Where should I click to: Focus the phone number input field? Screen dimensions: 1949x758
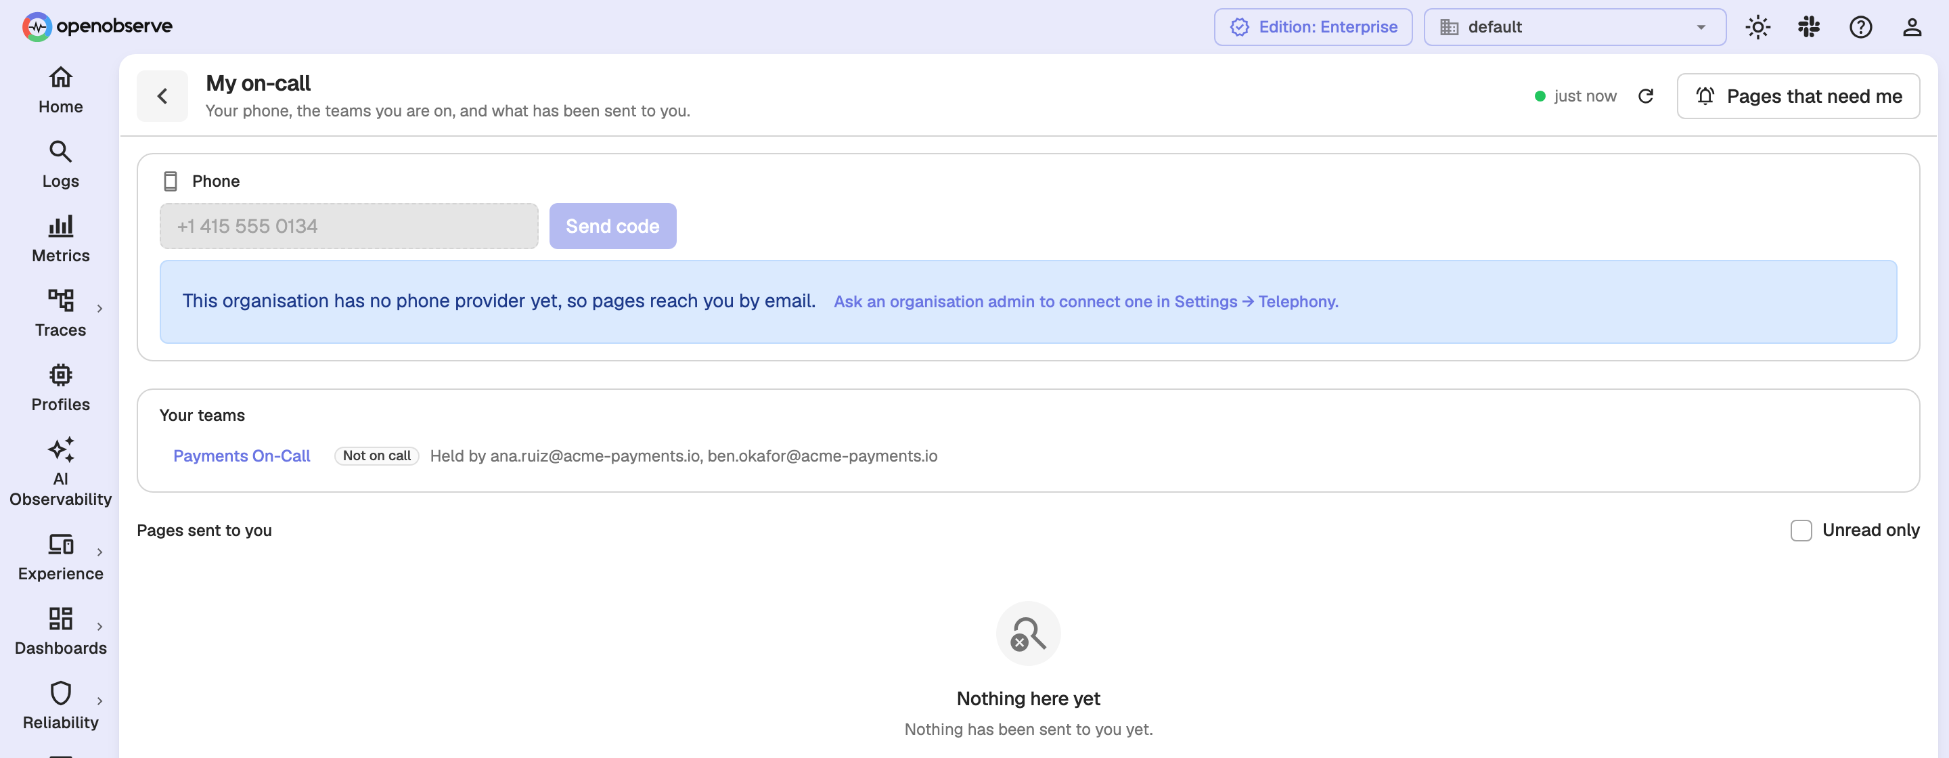[x=349, y=226]
